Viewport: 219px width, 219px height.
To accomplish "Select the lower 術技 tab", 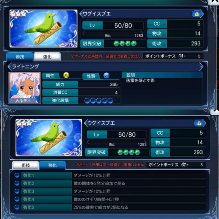I will tap(25, 165).
